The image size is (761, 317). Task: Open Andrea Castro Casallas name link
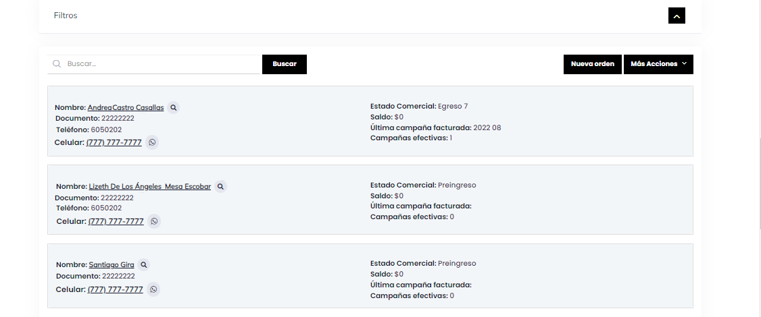126,108
